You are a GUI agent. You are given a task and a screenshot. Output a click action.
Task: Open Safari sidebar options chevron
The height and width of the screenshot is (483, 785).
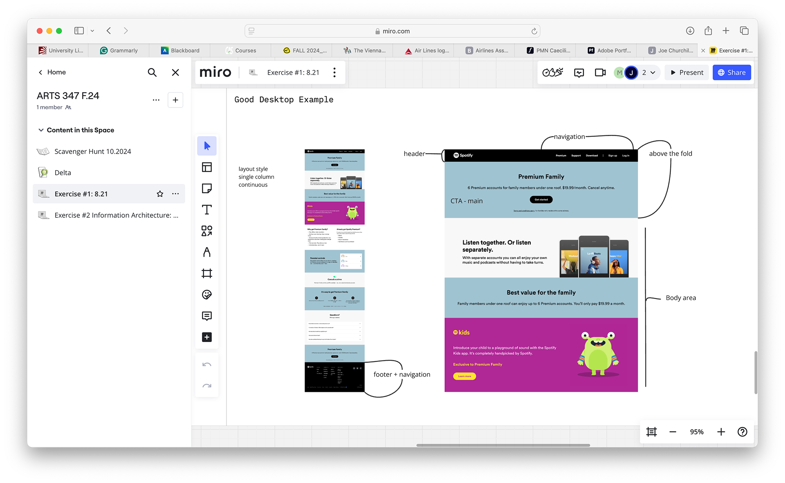click(92, 31)
